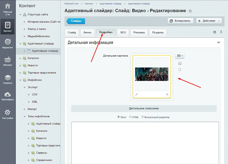
Task: Choose file from site structure icon
Action: click(180, 70)
